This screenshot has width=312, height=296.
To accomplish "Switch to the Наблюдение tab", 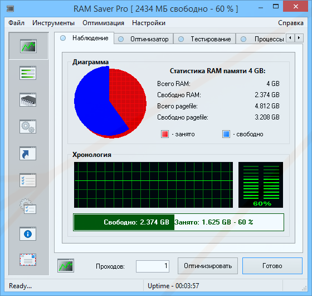I will point(84,38).
